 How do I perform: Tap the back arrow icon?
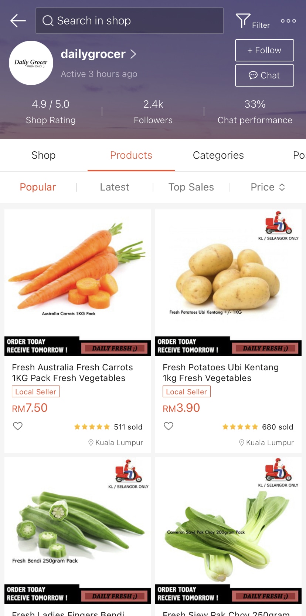pyautogui.click(x=18, y=21)
